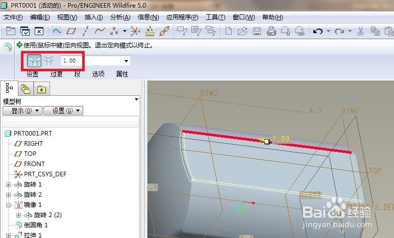Click the close window X toolbar icon
Screen dimensions: 394x238
39,31
